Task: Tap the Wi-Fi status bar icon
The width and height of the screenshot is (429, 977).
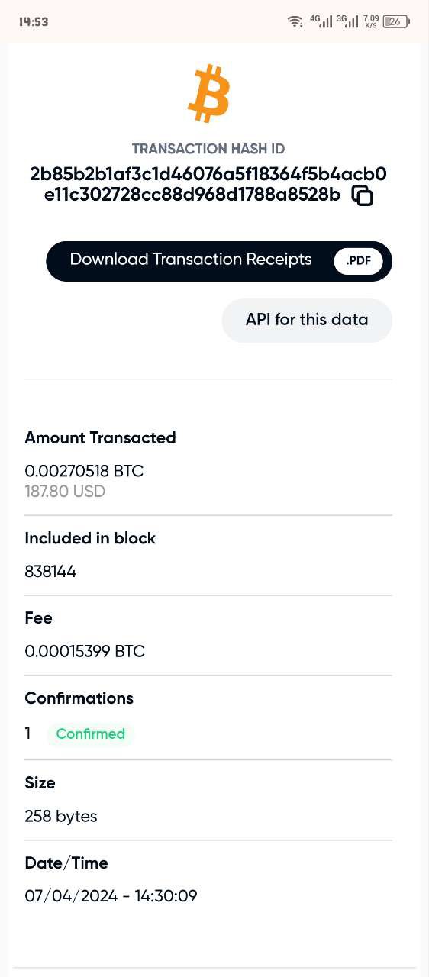Action: click(295, 21)
